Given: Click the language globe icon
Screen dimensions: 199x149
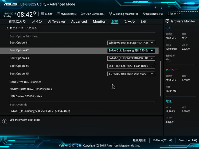Looking at the screenshot, I should click(x=42, y=14).
